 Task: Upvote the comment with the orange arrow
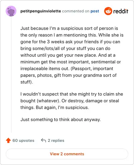(x=8, y=141)
